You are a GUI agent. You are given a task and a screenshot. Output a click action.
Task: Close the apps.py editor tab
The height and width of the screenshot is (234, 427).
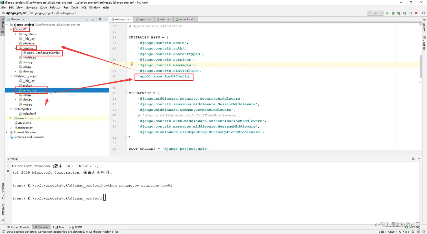click(152, 20)
